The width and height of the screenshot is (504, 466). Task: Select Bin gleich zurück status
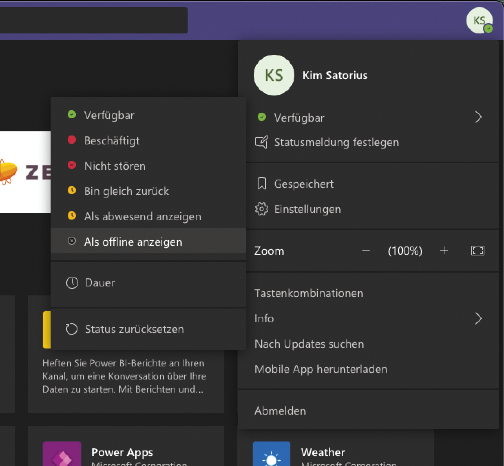[x=148, y=191]
